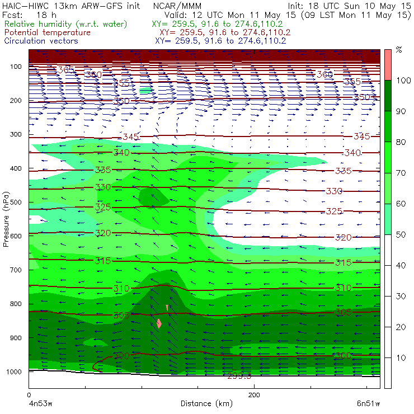Click the '200' distance axis tick label
The width and height of the screenshot is (414, 414).
pyautogui.click(x=254, y=395)
